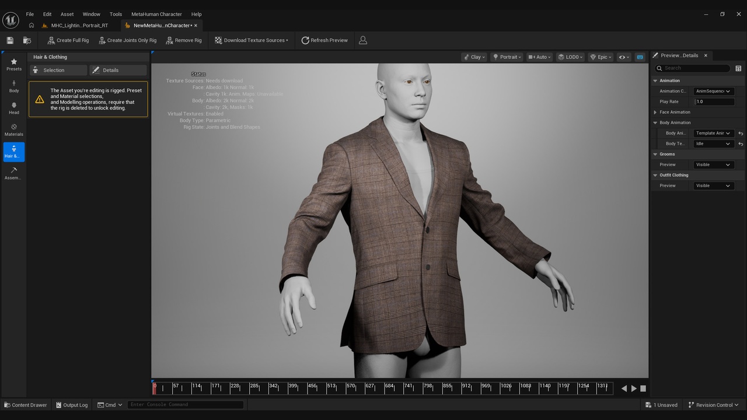Screen dimensions: 747x420
Task: Switch to MHC_Lighting Portrait_RT tab
Action: tap(75, 26)
